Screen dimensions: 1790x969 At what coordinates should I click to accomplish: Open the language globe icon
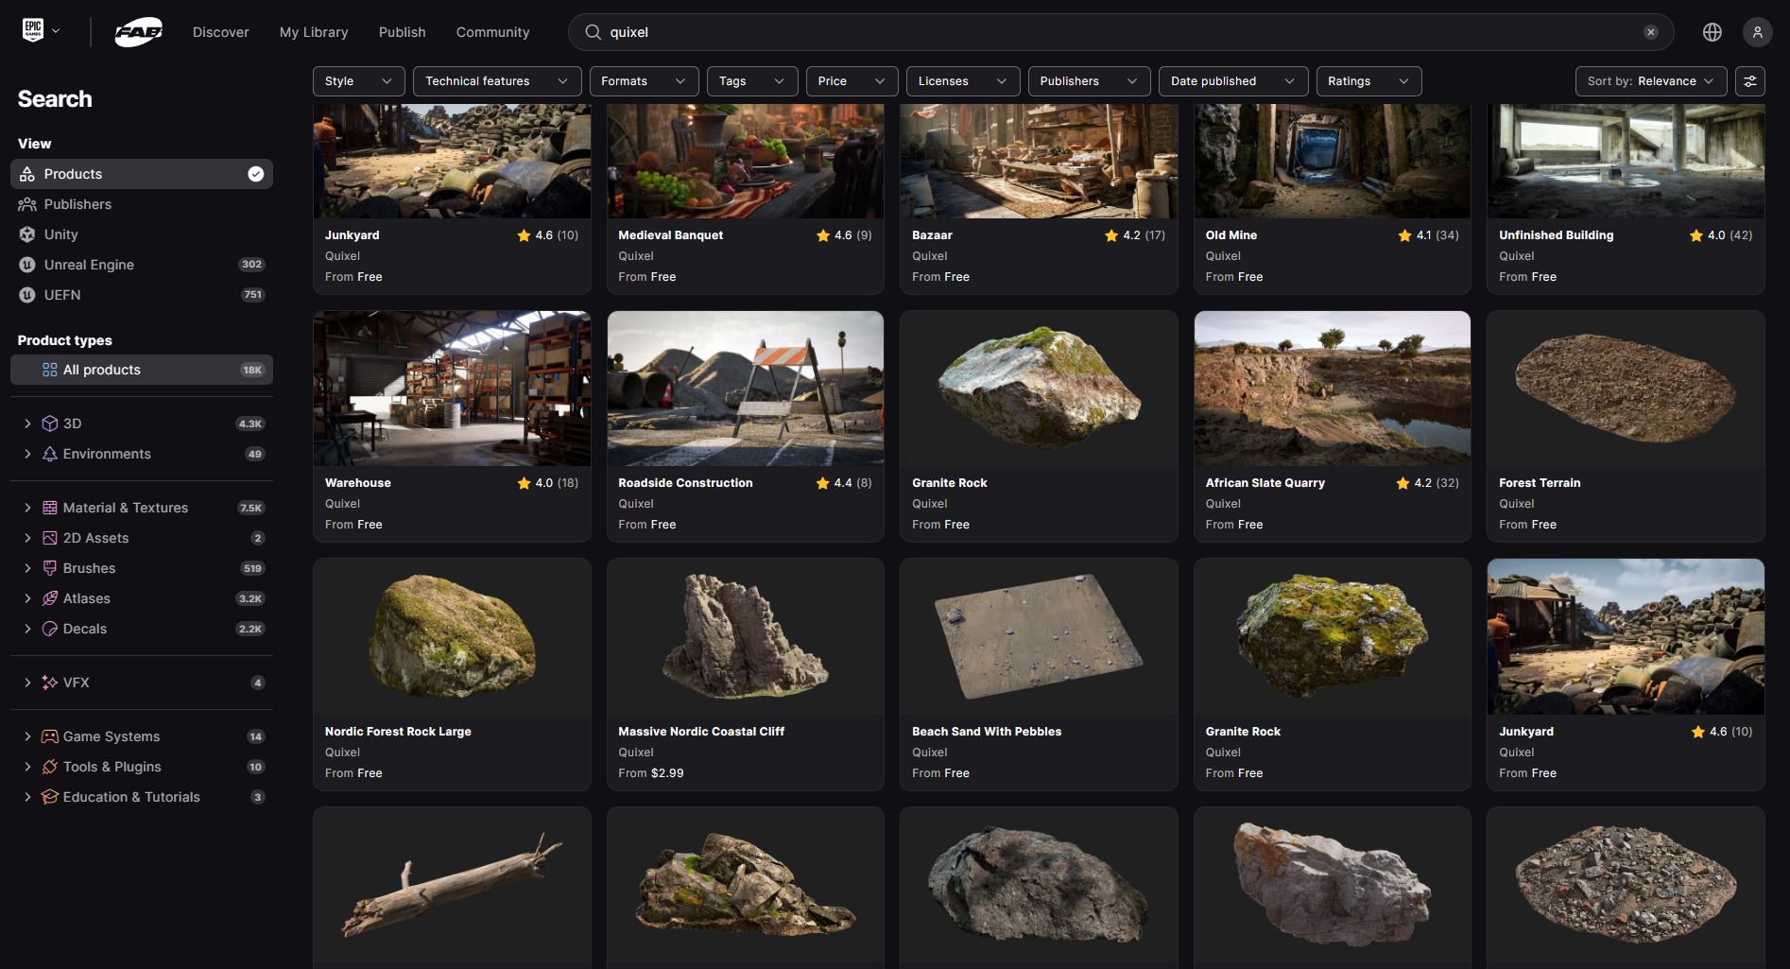tap(1712, 32)
